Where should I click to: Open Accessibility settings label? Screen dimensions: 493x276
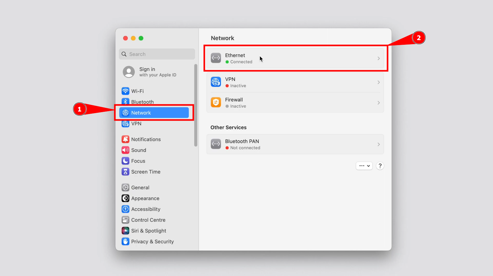[146, 209]
